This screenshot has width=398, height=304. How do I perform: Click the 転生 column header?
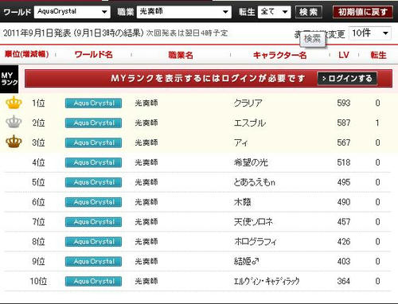coord(378,55)
